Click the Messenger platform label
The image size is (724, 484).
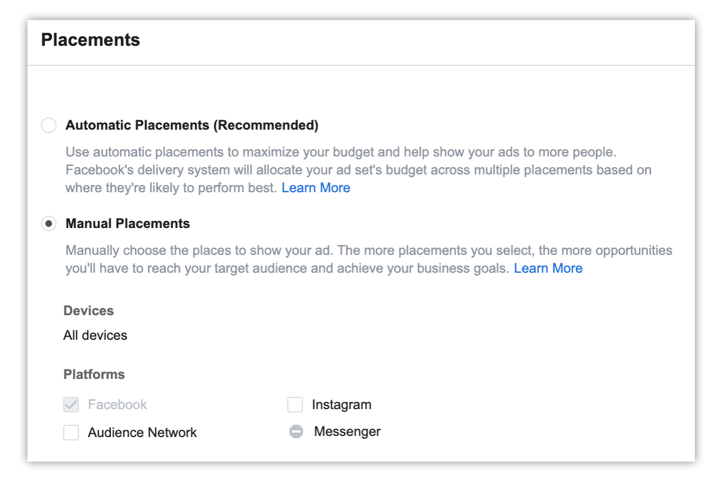pyautogui.click(x=347, y=431)
